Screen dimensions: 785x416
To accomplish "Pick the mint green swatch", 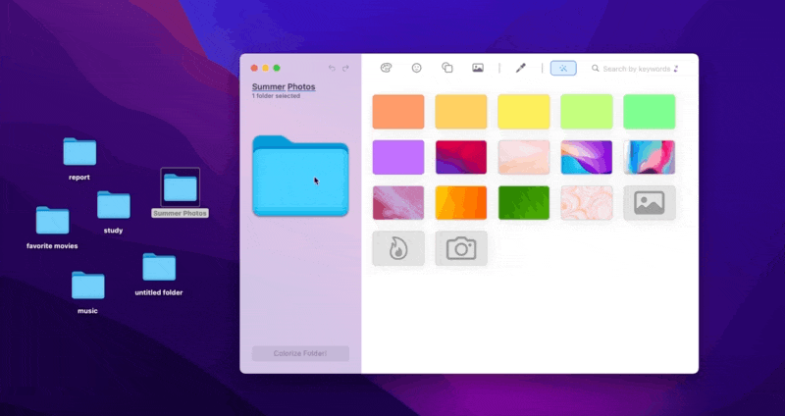I will pyautogui.click(x=650, y=112).
